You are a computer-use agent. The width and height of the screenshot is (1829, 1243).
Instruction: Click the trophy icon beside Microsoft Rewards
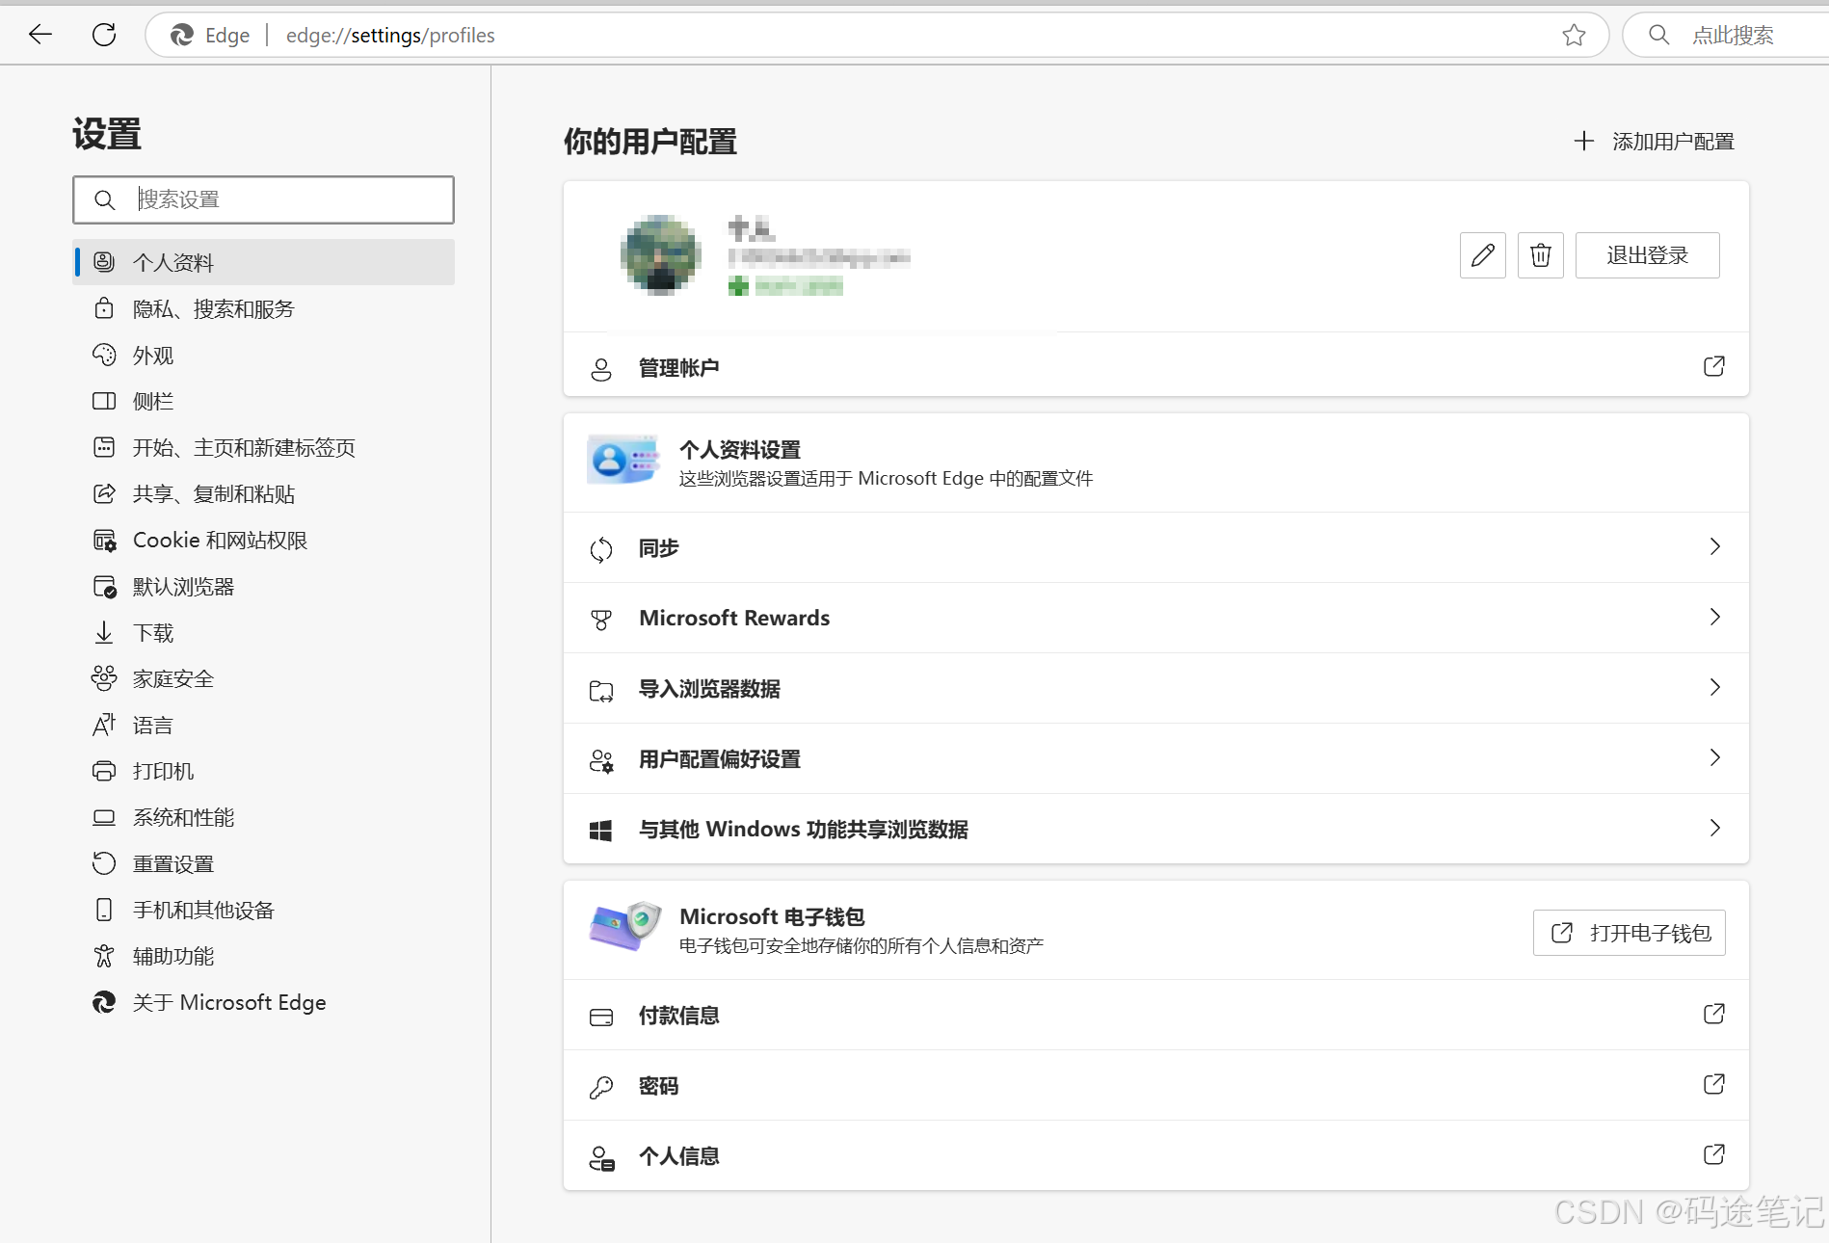pyautogui.click(x=601, y=620)
